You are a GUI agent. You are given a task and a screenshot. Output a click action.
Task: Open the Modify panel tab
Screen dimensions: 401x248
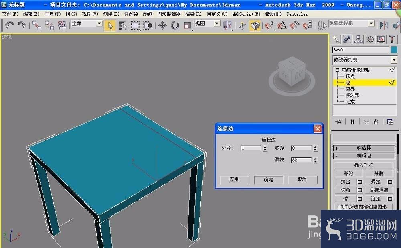tap(347, 39)
